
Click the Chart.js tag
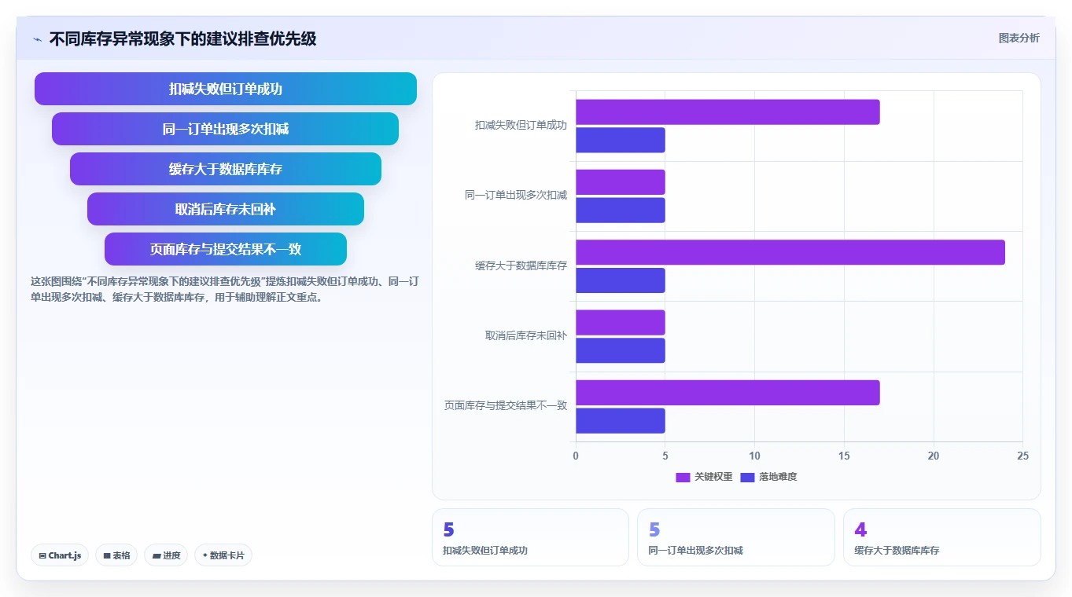(x=60, y=555)
